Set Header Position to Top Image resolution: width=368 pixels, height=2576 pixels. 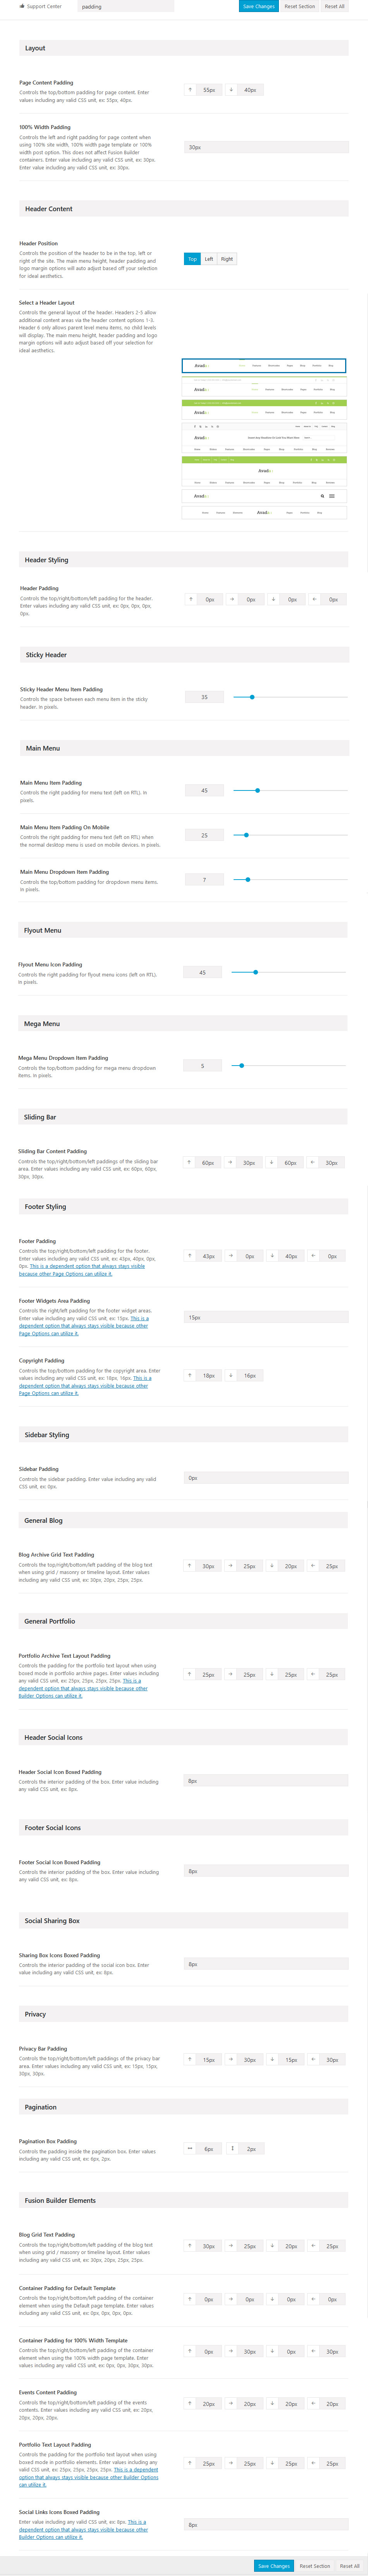click(x=192, y=259)
